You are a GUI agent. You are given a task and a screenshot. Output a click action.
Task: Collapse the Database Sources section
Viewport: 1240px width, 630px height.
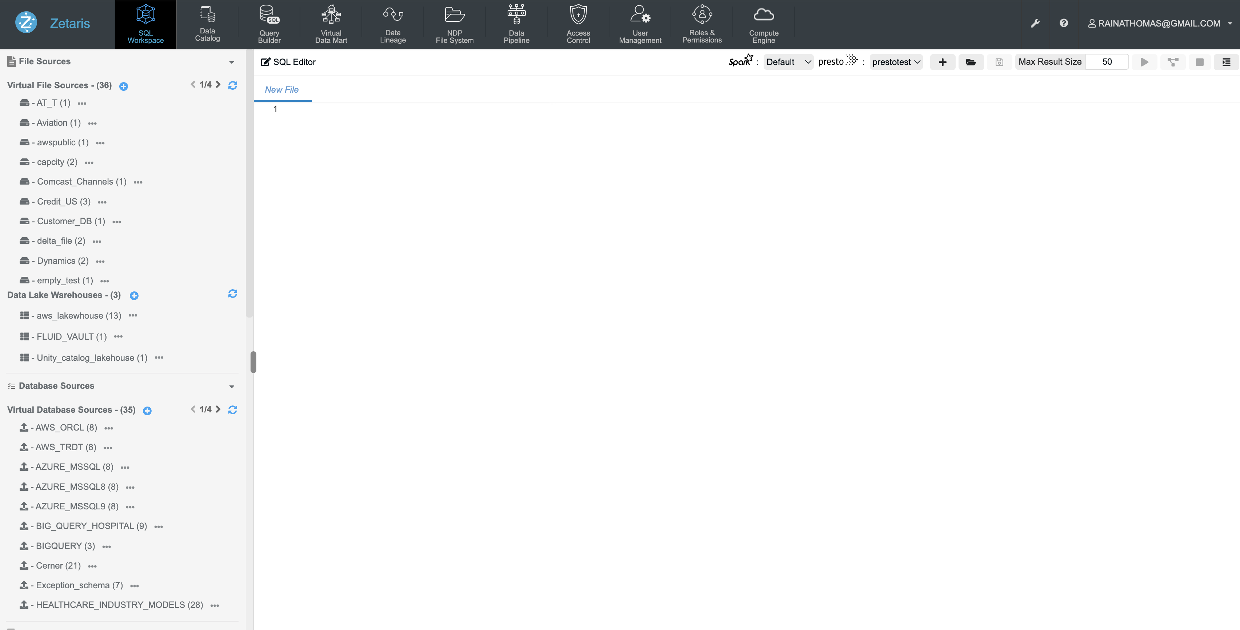232,387
